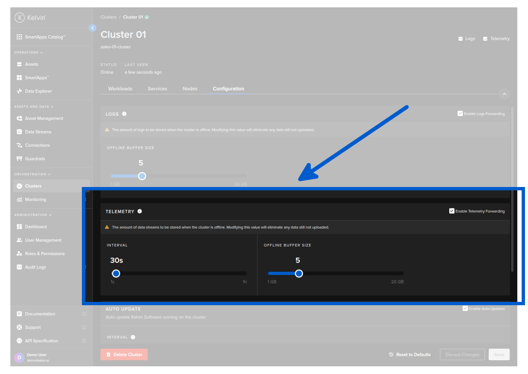
Task: Open Telemetry from the header icon
Action: coord(485,39)
